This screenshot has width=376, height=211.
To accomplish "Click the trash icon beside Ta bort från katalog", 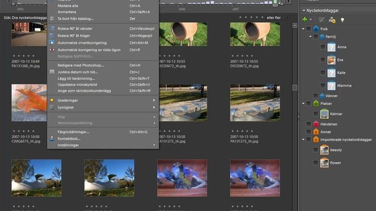I will [52, 18].
